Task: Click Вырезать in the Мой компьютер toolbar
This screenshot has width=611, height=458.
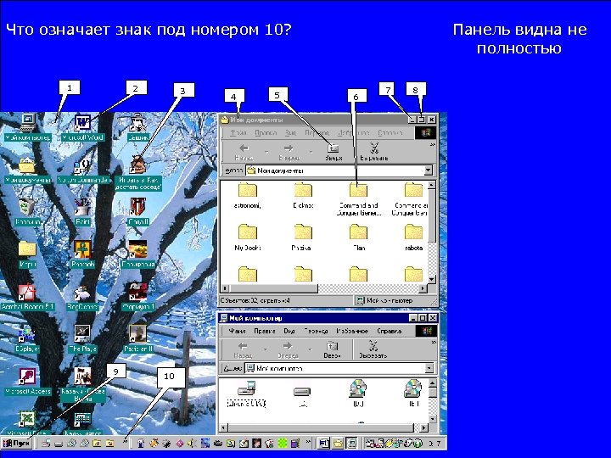Action: click(373, 349)
